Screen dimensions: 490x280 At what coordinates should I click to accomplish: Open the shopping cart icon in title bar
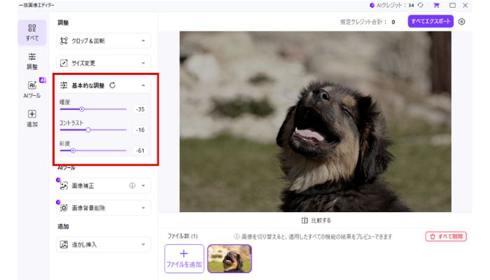[436, 5]
